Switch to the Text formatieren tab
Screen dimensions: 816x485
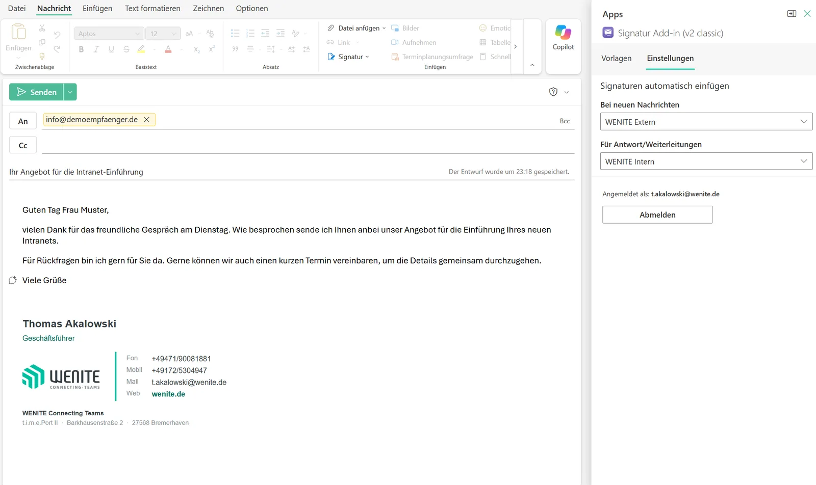coord(152,8)
